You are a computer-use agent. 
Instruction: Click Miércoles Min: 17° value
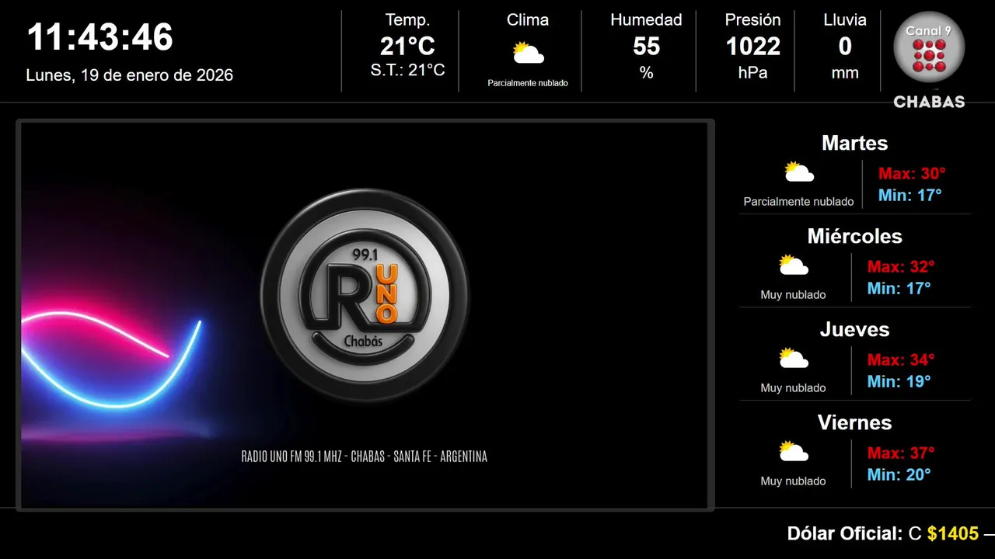[899, 288]
